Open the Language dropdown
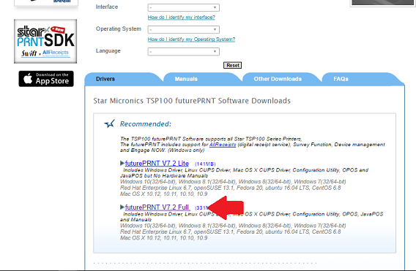416x271 pixels. coord(183,51)
